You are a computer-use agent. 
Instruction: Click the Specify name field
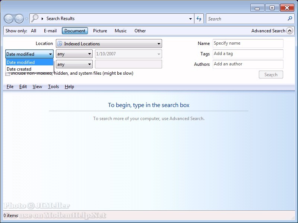click(x=248, y=43)
